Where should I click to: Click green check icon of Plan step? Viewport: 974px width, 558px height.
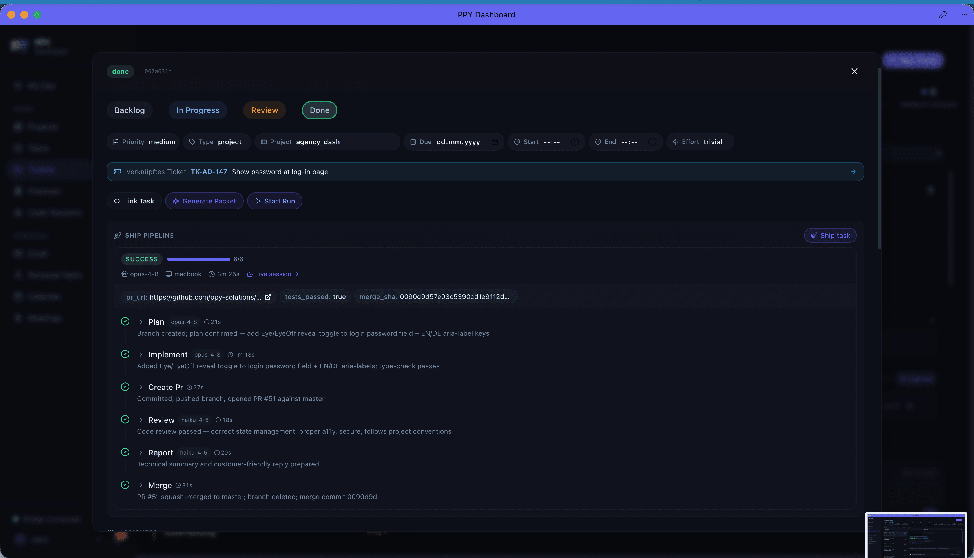click(x=125, y=322)
